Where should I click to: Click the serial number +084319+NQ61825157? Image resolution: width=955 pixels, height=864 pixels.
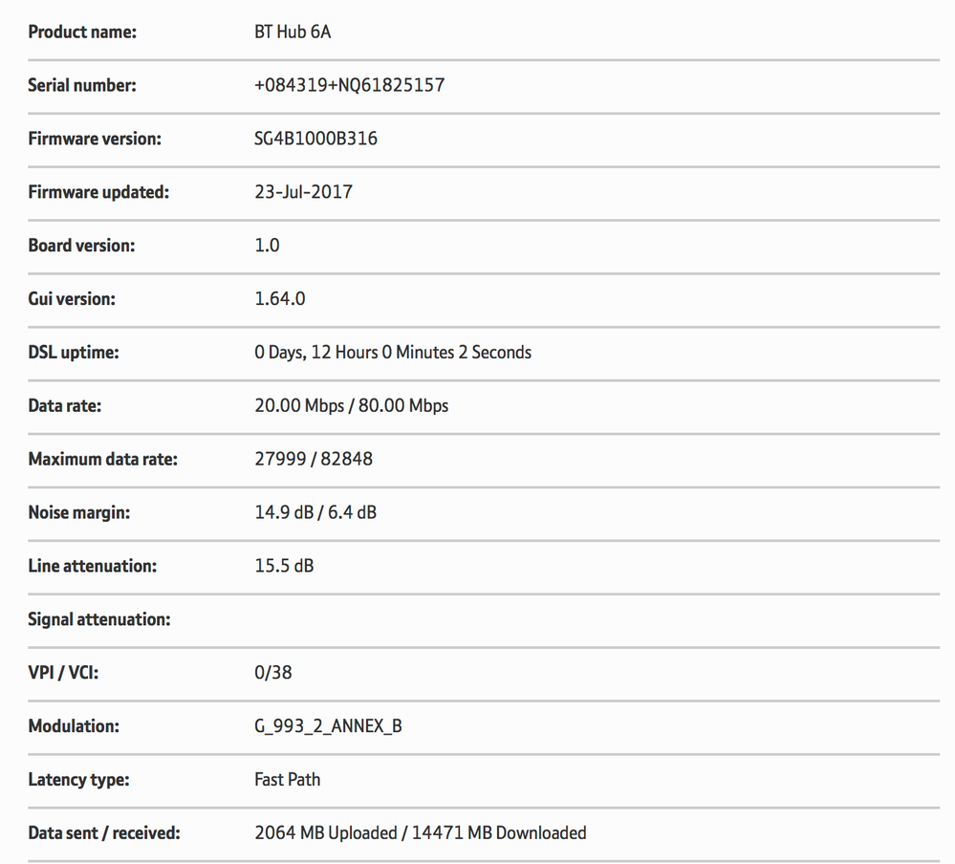point(350,85)
